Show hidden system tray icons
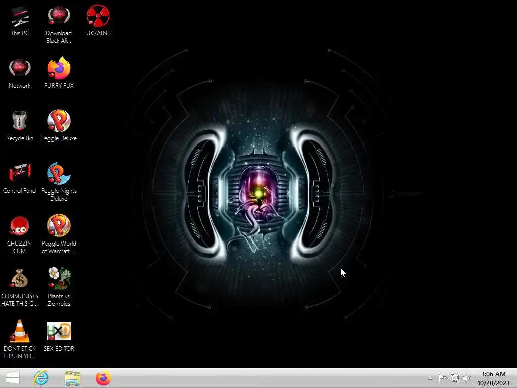Image resolution: width=517 pixels, height=388 pixels. pyautogui.click(x=430, y=378)
